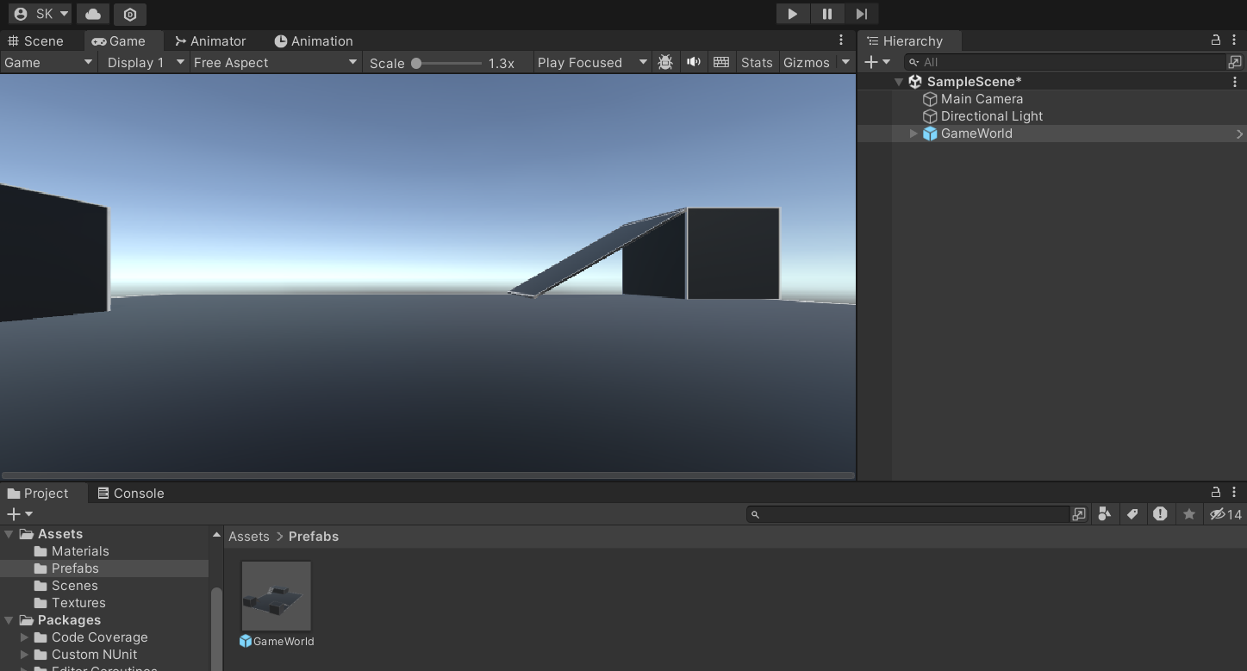This screenshot has width=1247, height=671.
Task: Click Search by Type icon
Action: point(1105,514)
